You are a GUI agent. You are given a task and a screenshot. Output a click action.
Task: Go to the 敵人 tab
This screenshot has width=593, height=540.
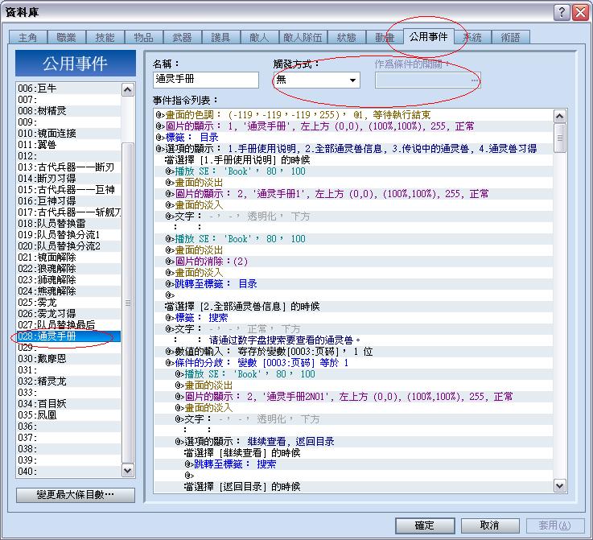[259, 38]
